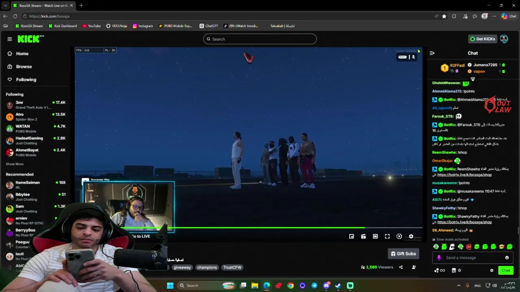This screenshot has width=520, height=292.
Task: Show hidden system tray icons chevron
Action: point(459,286)
